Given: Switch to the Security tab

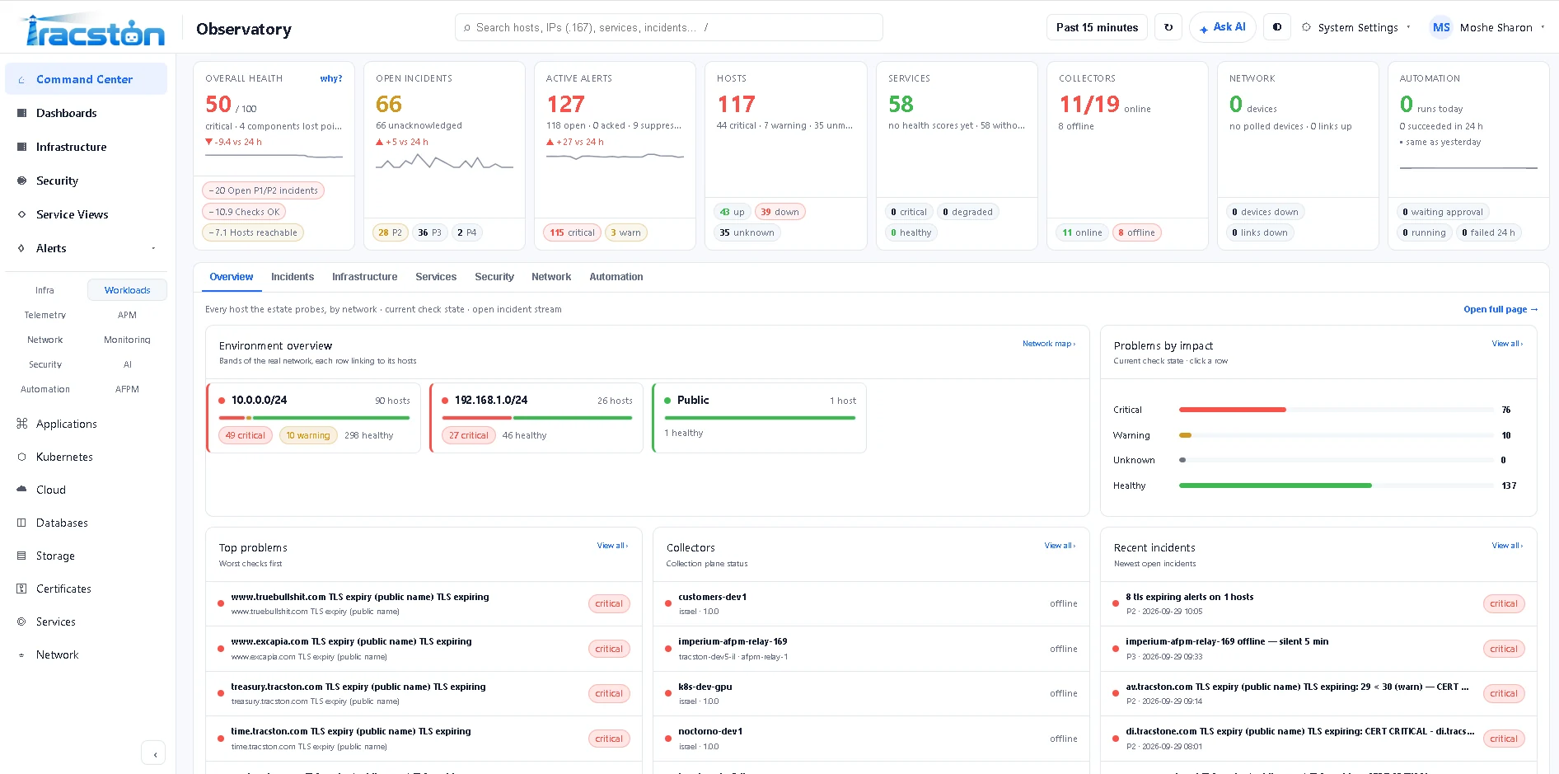Looking at the screenshot, I should [494, 277].
